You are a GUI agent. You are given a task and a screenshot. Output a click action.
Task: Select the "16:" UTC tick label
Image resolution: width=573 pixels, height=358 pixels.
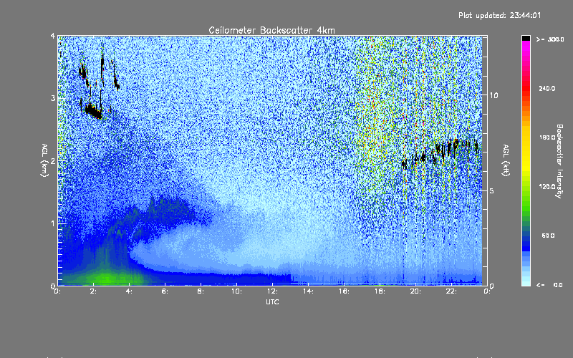(x=345, y=291)
